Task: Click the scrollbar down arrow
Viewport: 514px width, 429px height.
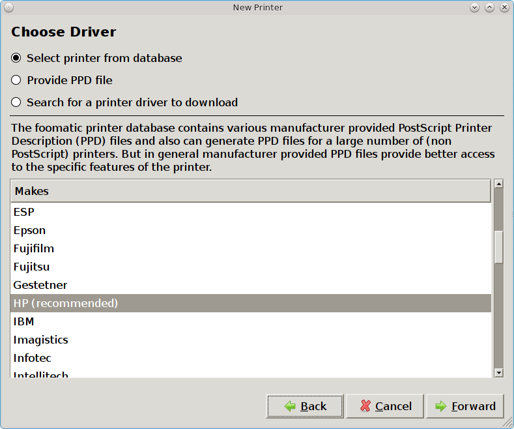Action: (x=498, y=372)
